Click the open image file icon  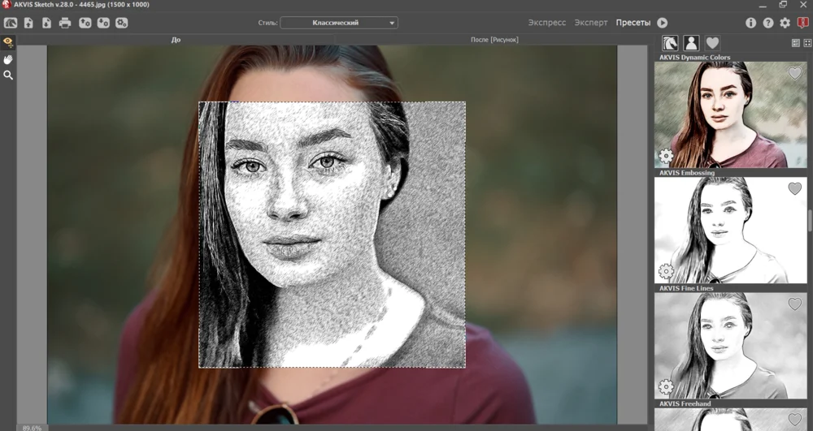[28, 23]
